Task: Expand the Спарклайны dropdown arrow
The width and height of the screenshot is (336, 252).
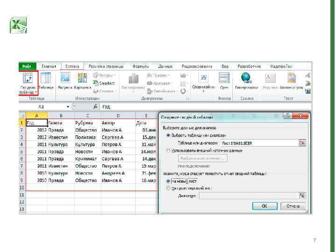Action: coord(203,92)
